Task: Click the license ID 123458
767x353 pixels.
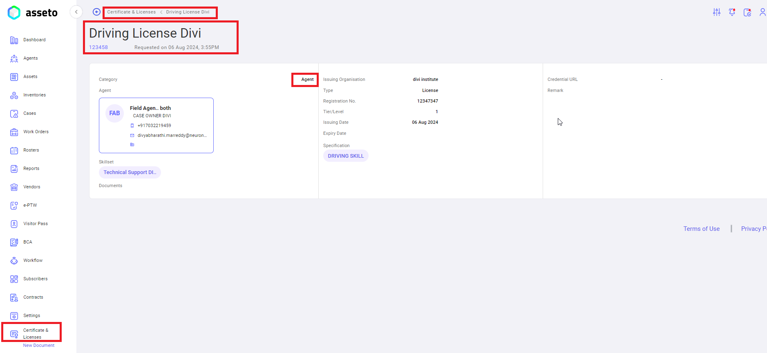Action: (98, 47)
